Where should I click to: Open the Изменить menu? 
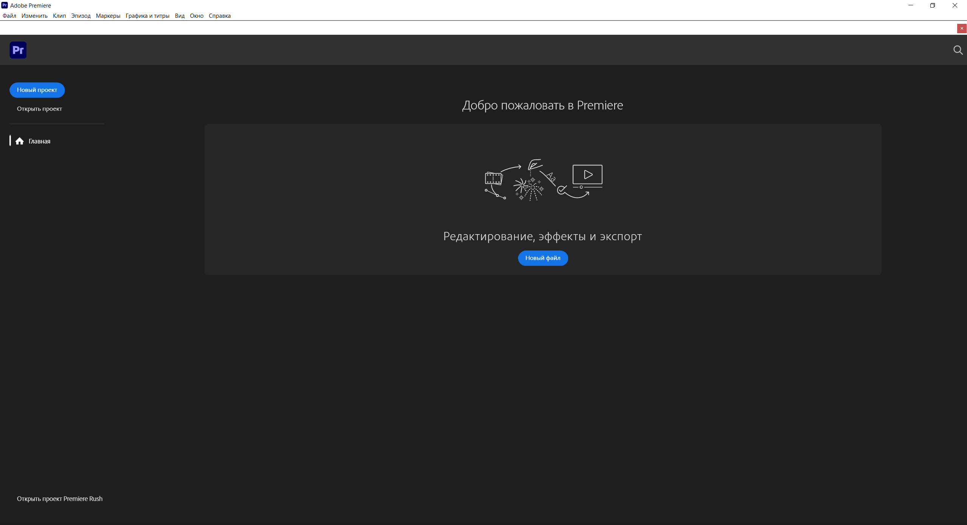34,16
